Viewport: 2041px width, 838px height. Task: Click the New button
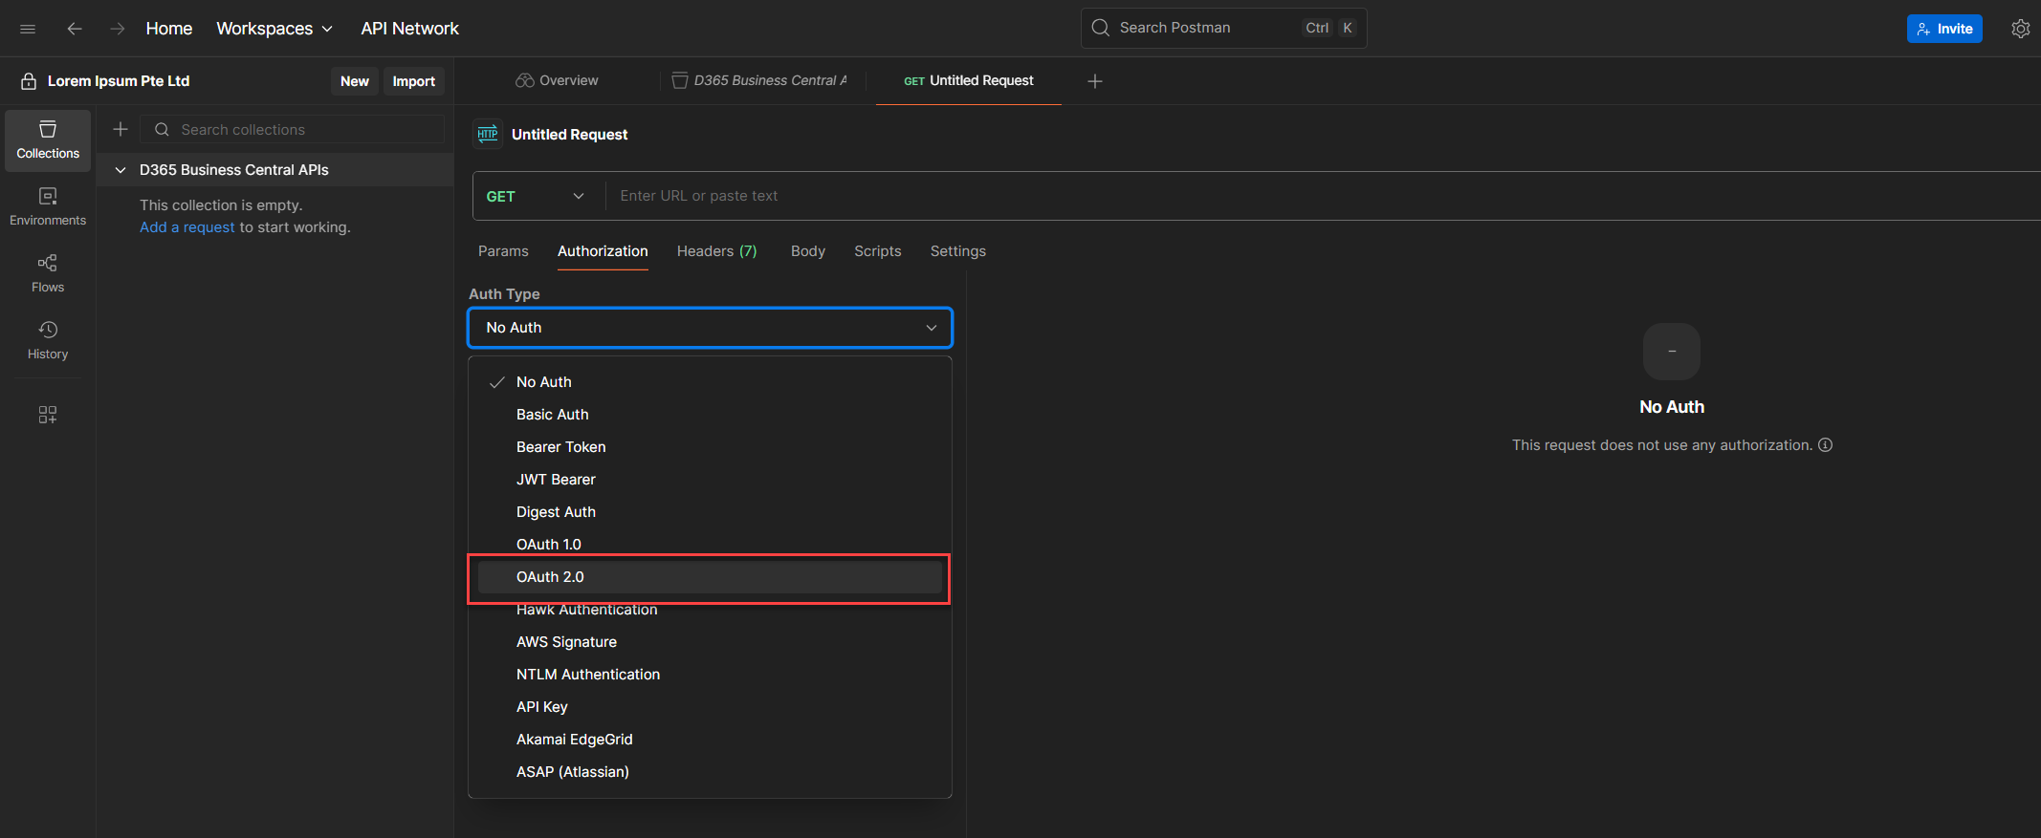point(355,81)
